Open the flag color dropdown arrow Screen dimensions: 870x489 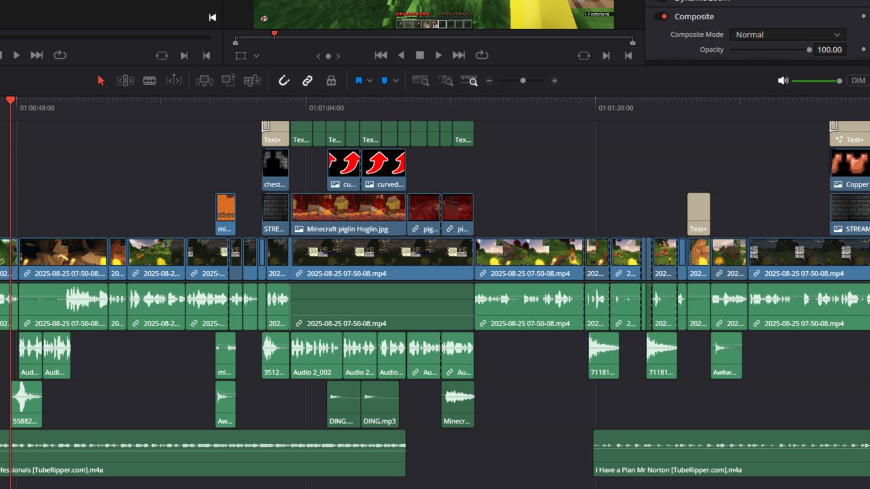(x=370, y=80)
